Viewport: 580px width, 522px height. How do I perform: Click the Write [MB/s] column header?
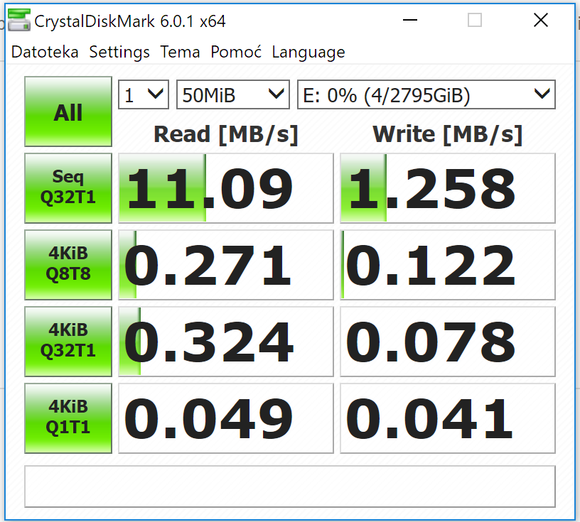point(448,134)
